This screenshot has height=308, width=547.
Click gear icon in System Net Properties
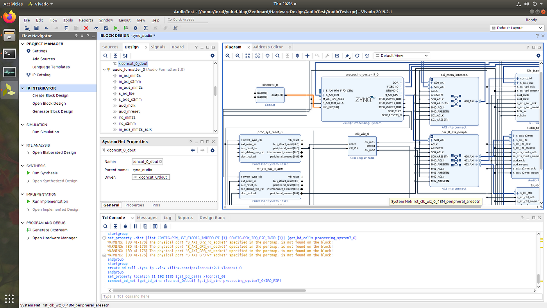[x=213, y=150]
